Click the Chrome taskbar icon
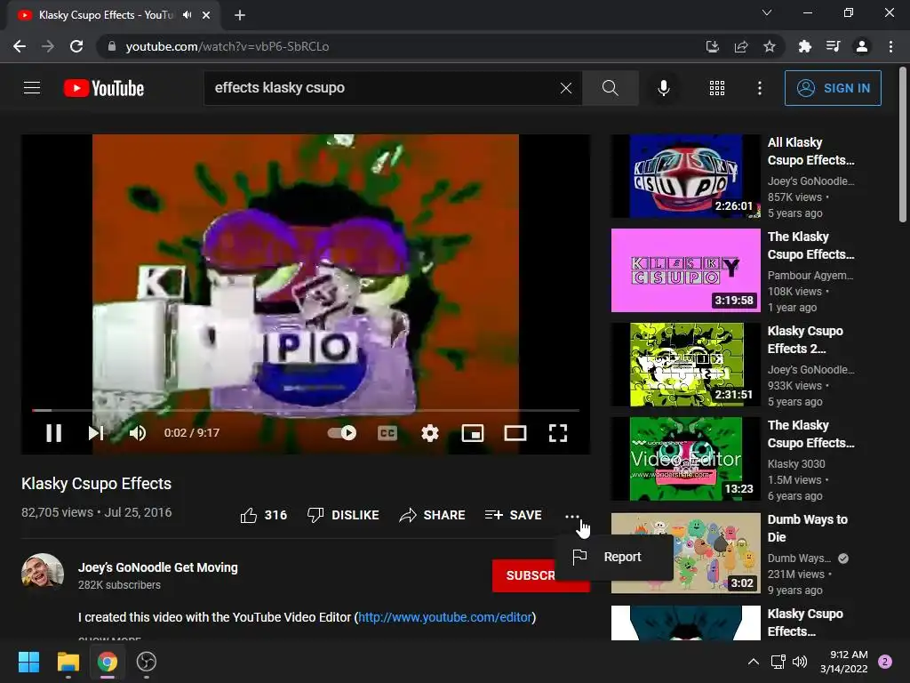 click(x=108, y=662)
